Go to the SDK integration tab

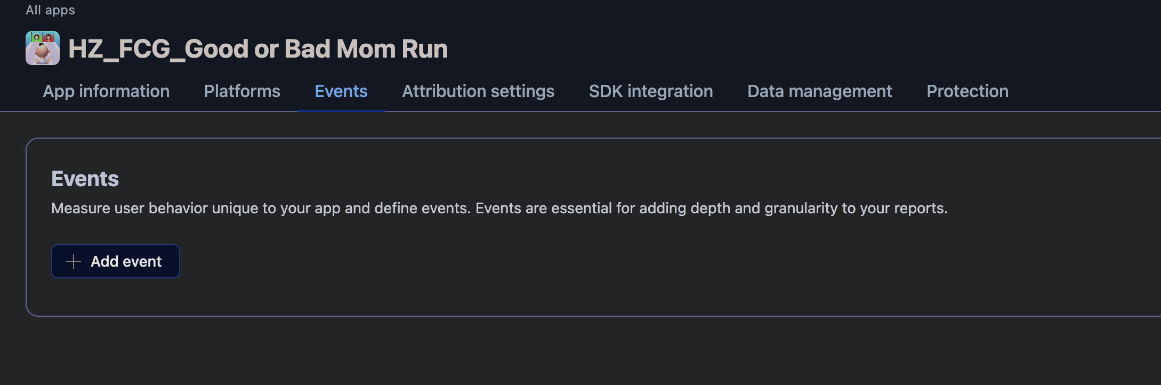[651, 91]
